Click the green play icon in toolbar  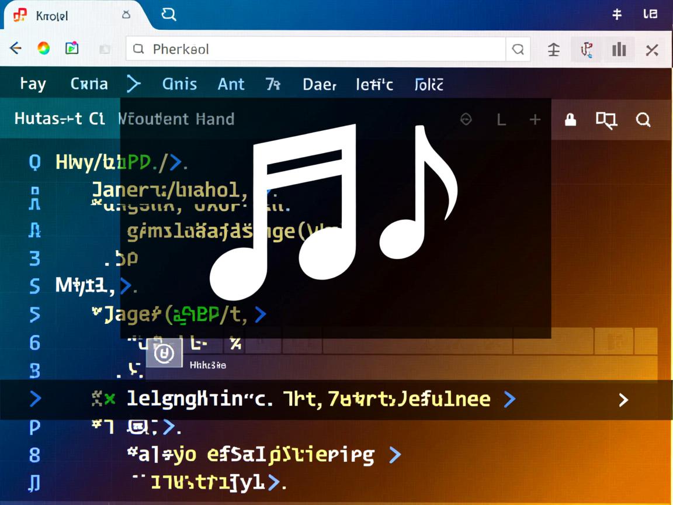tap(72, 49)
